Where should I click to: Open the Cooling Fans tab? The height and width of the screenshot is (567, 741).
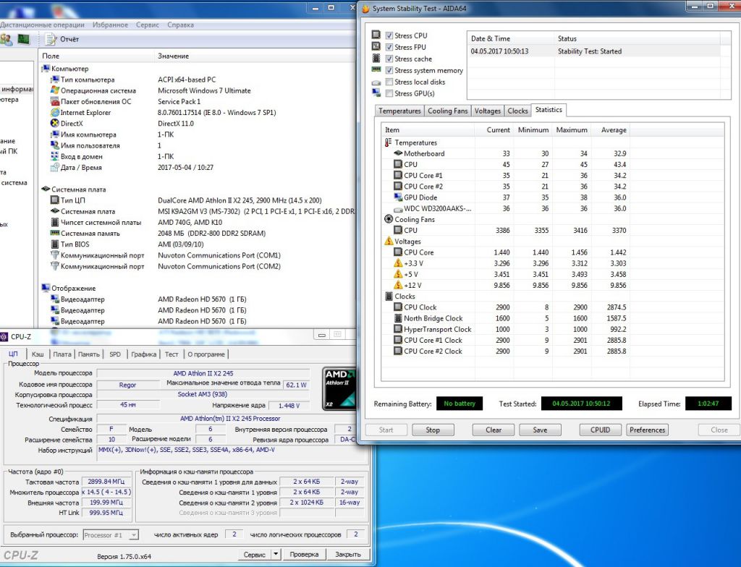pos(447,111)
